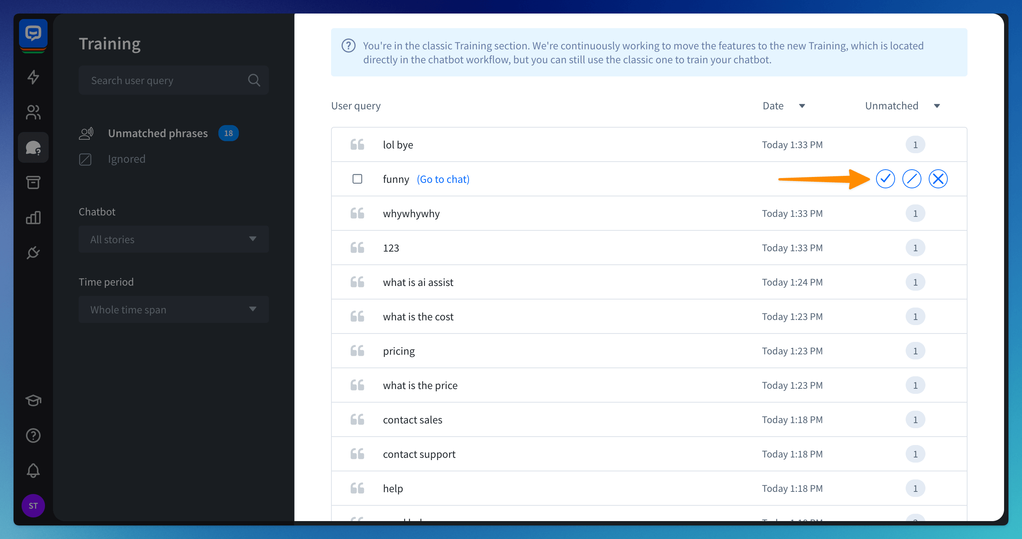Image resolution: width=1022 pixels, height=539 pixels.
Task: Select the Unmatched phrases tab
Action: 158,133
